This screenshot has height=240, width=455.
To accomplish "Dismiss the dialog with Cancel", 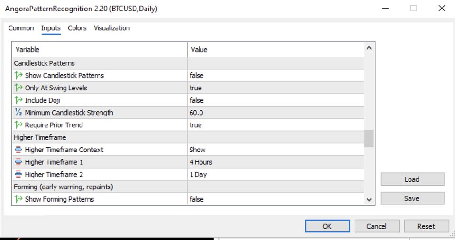I will (x=377, y=226).
